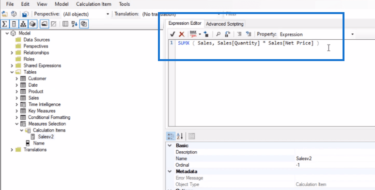Click the save model blue disk icon
The height and width of the screenshot is (190, 375).
point(25,14)
